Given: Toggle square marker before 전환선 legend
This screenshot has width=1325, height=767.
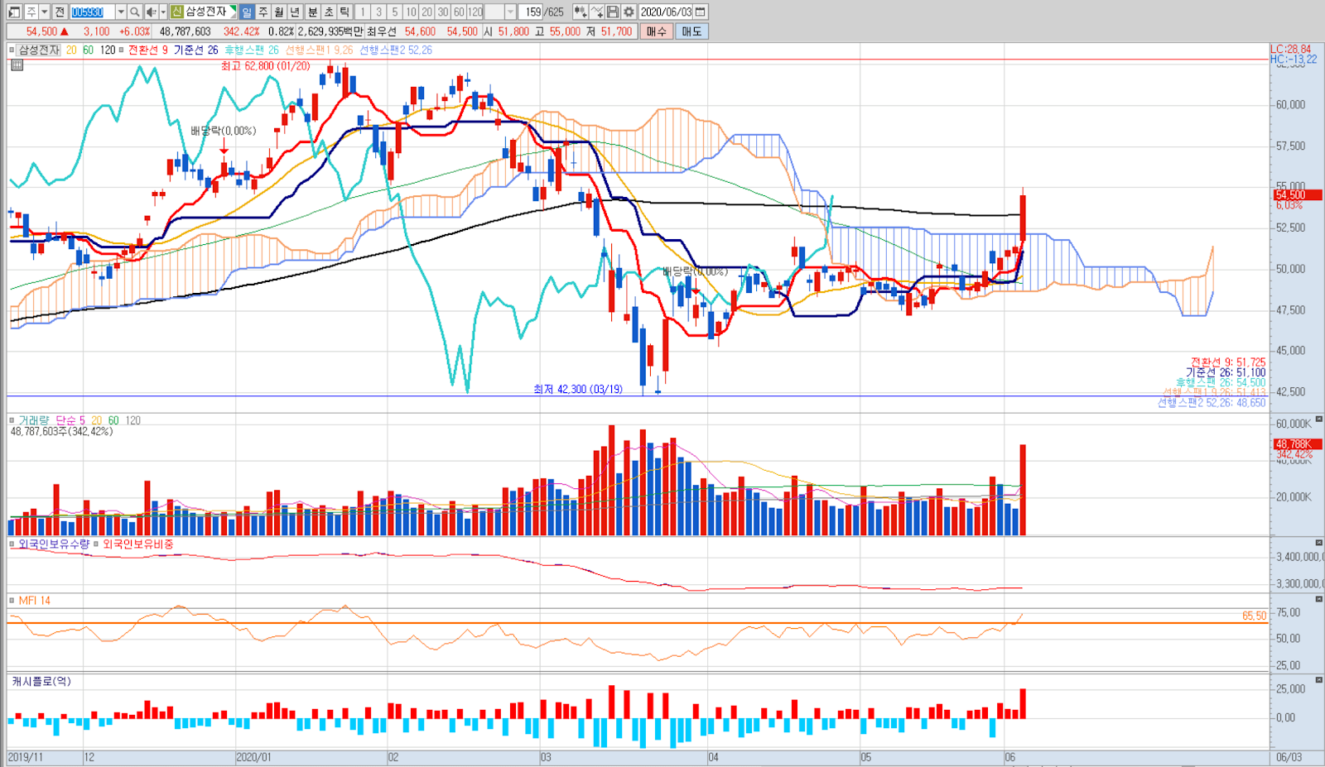Looking at the screenshot, I should 121,50.
